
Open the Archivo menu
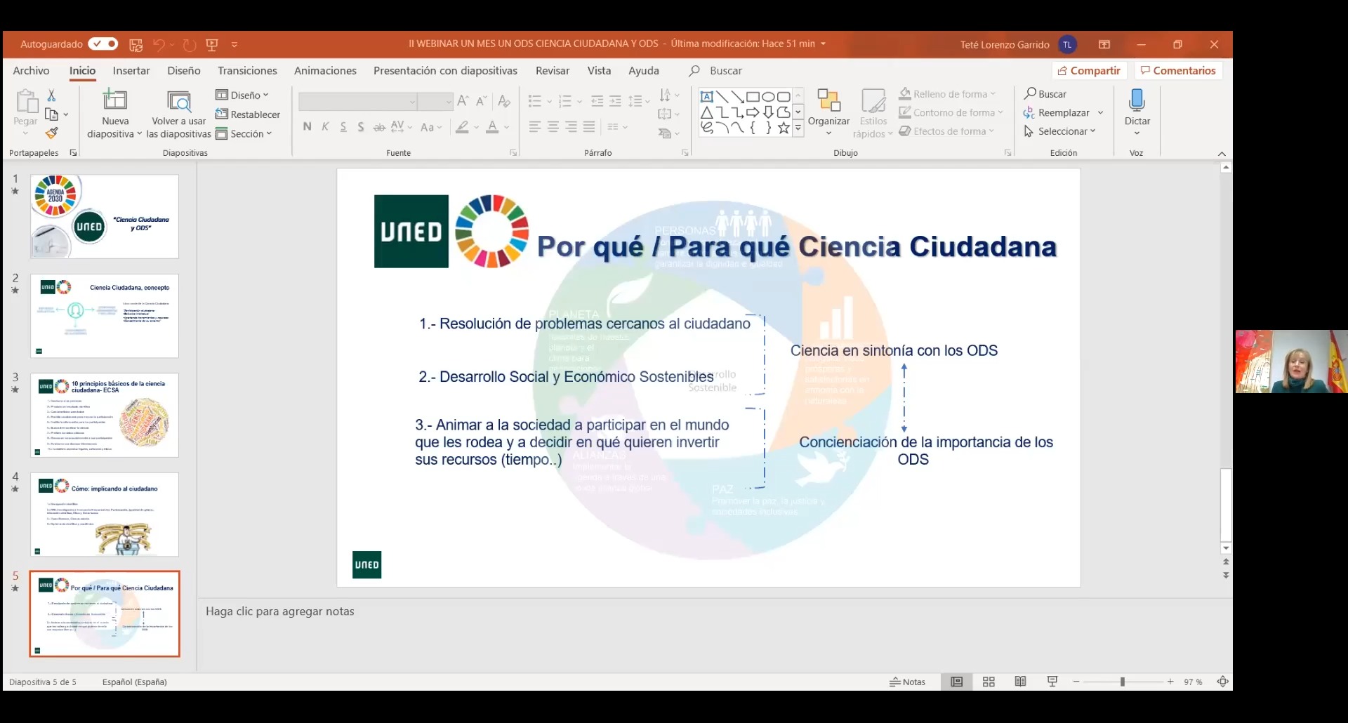coord(31,70)
